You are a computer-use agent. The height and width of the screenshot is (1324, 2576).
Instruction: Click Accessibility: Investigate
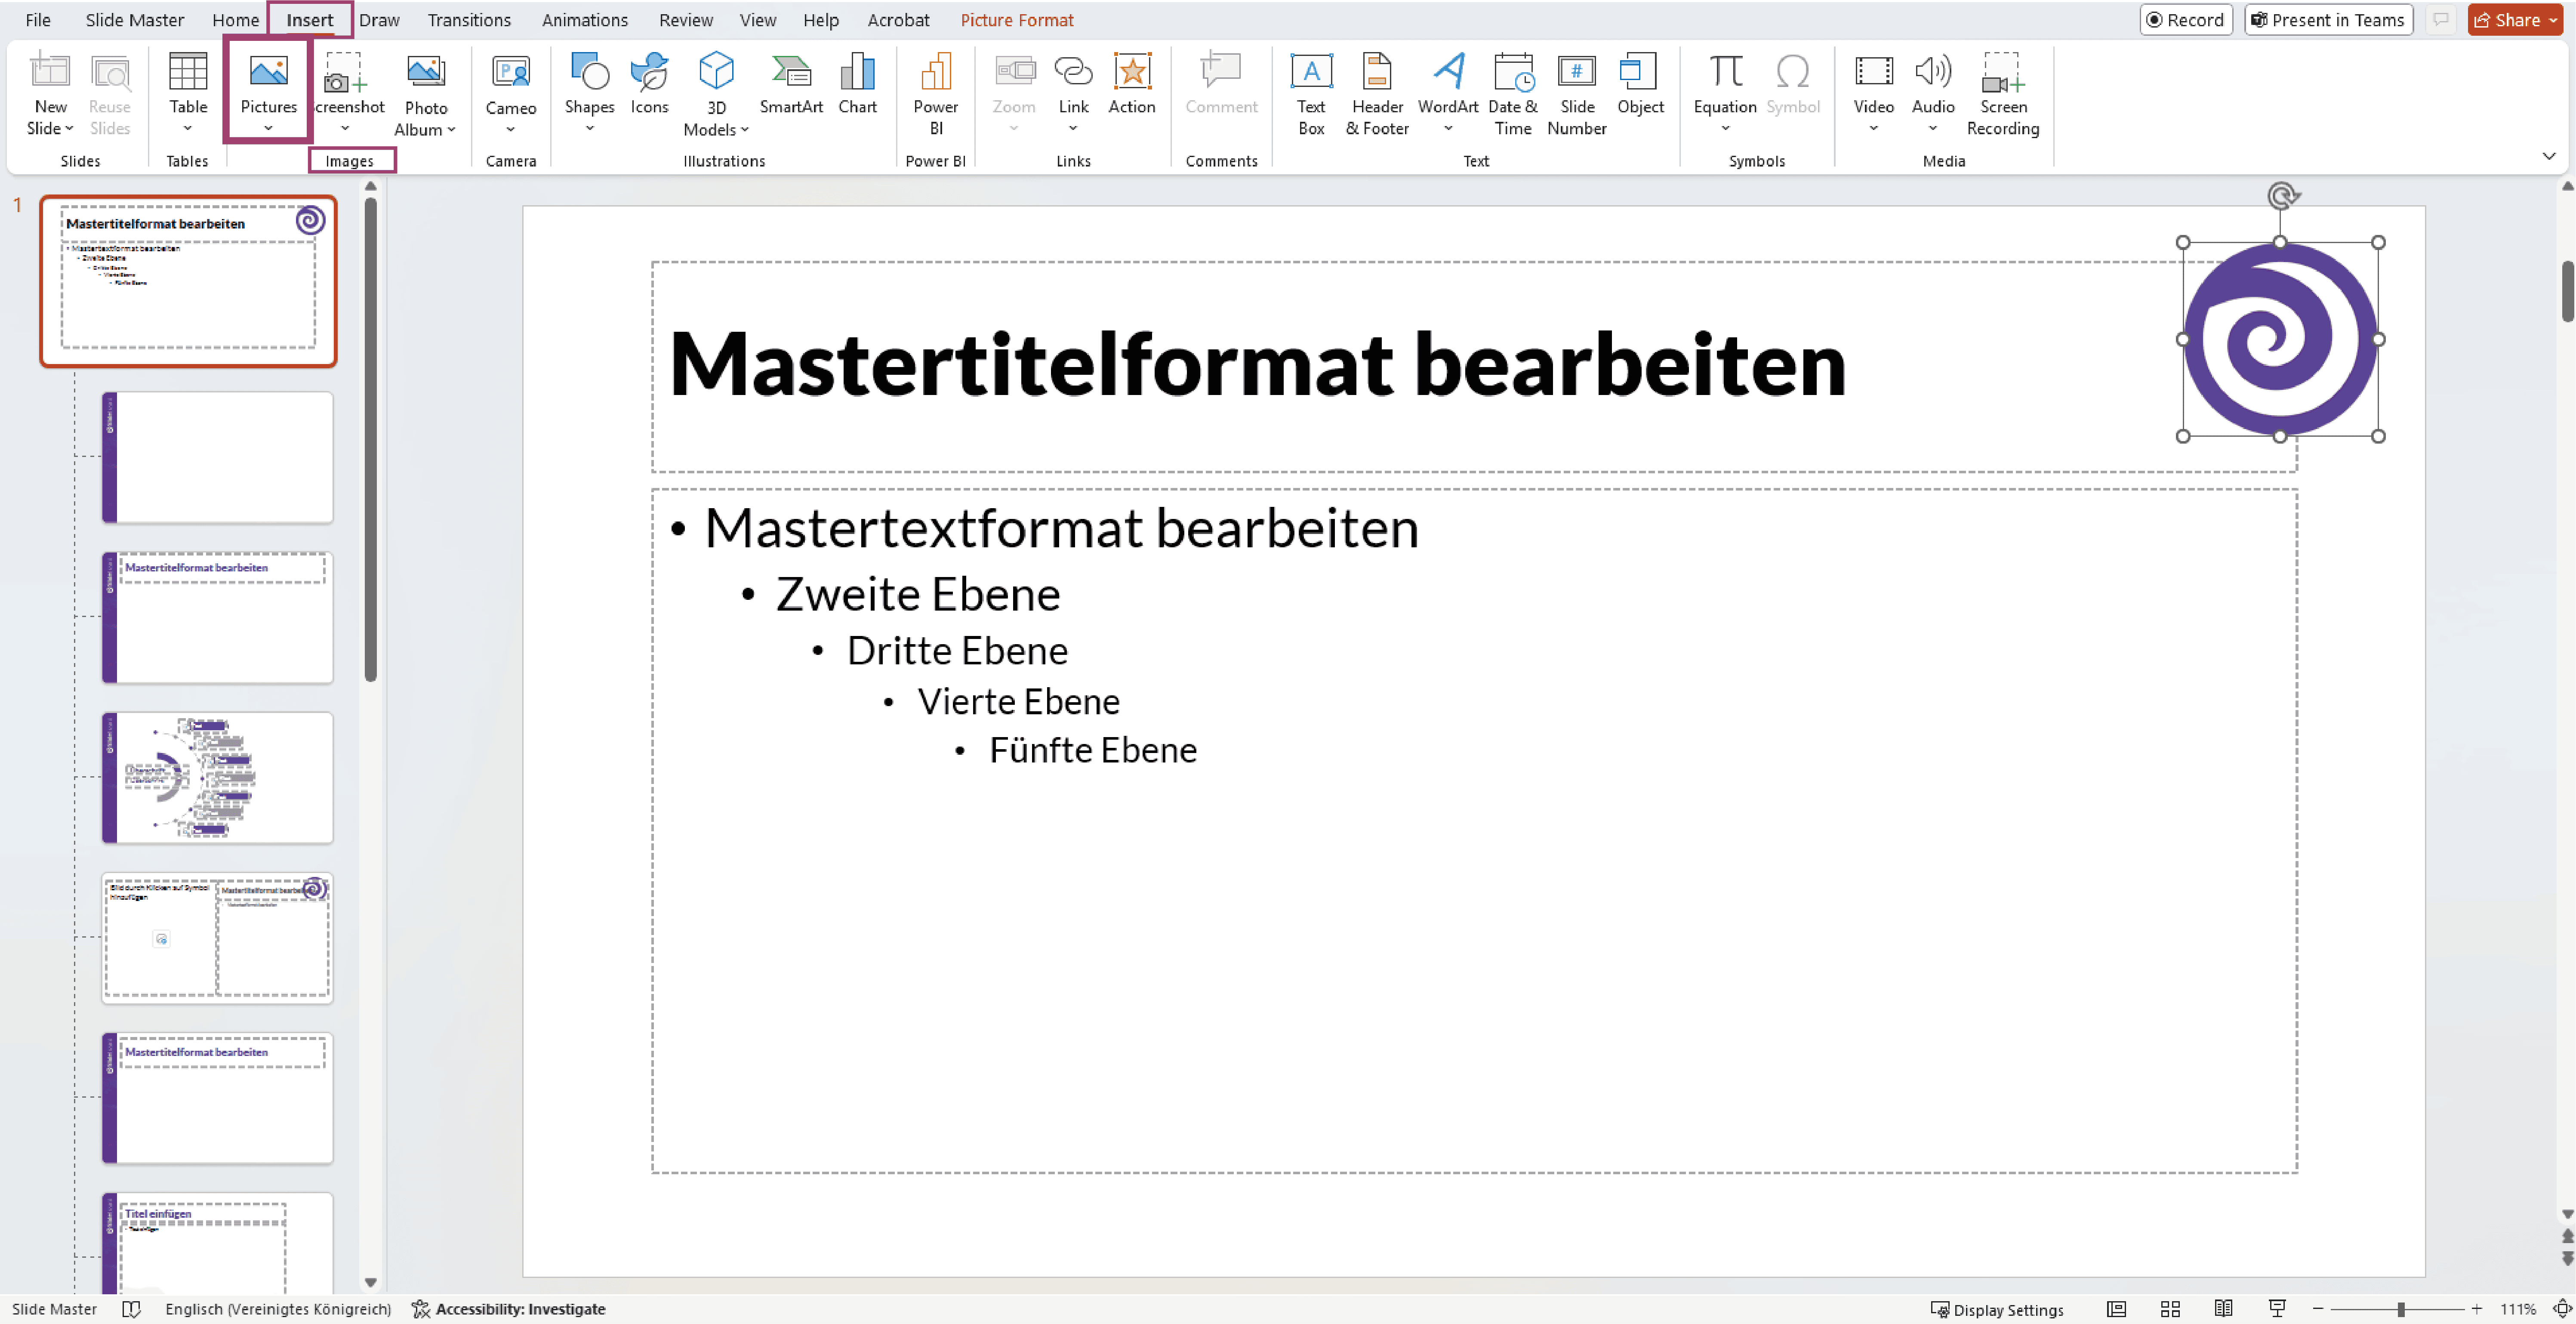pyautogui.click(x=509, y=1309)
